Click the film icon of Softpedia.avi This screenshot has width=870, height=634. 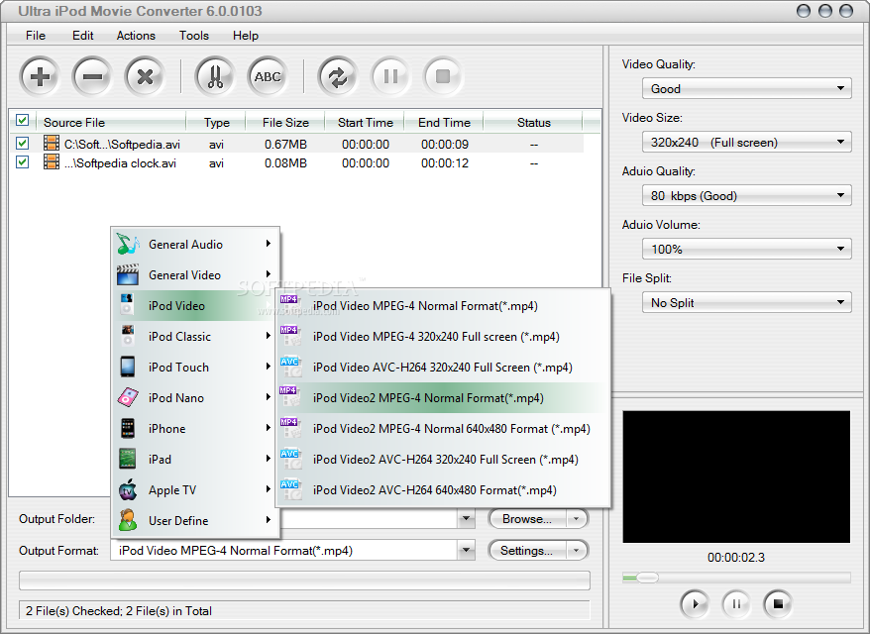point(52,143)
